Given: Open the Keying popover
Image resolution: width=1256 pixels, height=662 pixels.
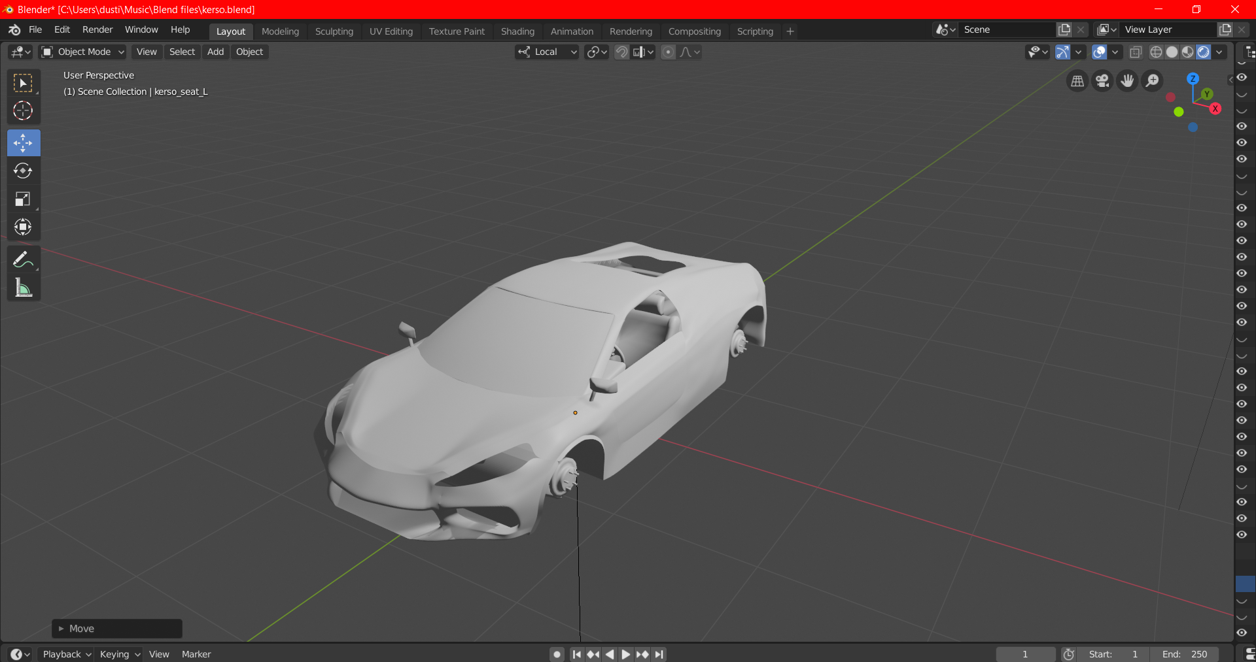Looking at the screenshot, I should (x=119, y=654).
